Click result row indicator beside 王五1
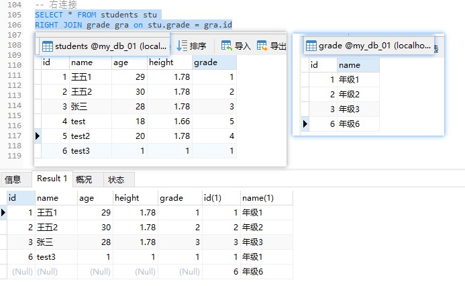The width and height of the screenshot is (465, 286). click(x=3, y=212)
